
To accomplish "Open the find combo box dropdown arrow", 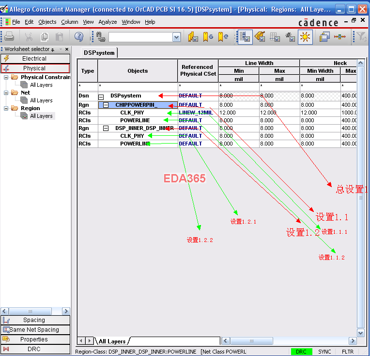I will click(x=176, y=37).
